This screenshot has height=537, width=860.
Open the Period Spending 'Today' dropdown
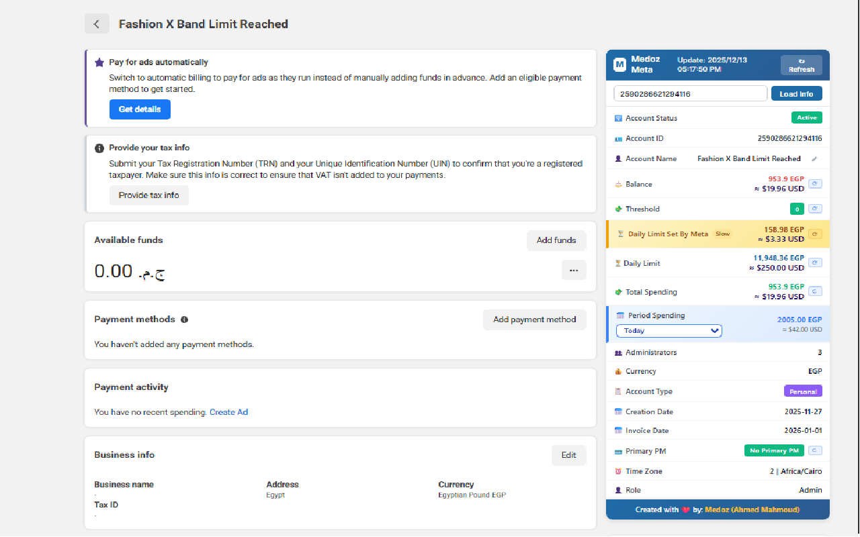coord(669,330)
